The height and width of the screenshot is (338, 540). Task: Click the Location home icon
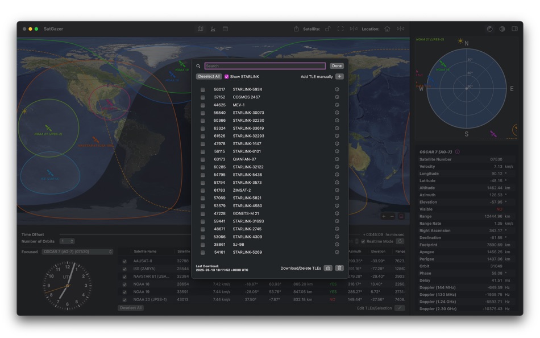coord(387,29)
